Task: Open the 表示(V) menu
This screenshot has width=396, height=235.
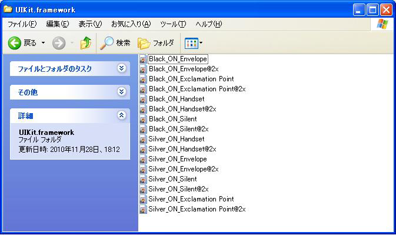Action: (x=90, y=24)
